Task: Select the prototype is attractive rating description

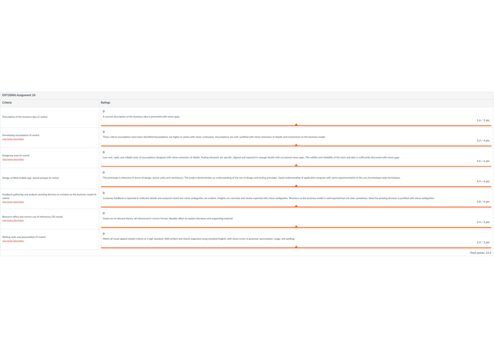Action: 251,178
